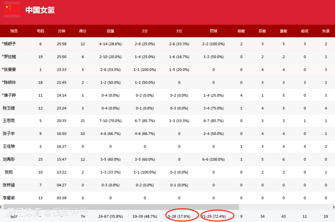This screenshot has height=222, width=335.
Task: Click the 投篮 column header
Action: [x=110, y=31]
